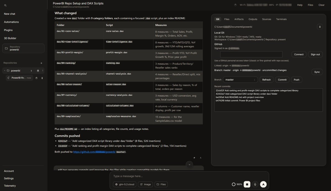Screen dimensions: 331x191
Task: Open the Terminals tab
Action: point(281,19)
